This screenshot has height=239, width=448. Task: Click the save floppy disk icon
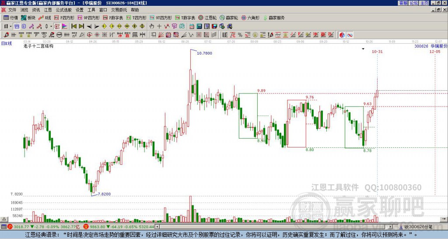[x=214, y=27]
